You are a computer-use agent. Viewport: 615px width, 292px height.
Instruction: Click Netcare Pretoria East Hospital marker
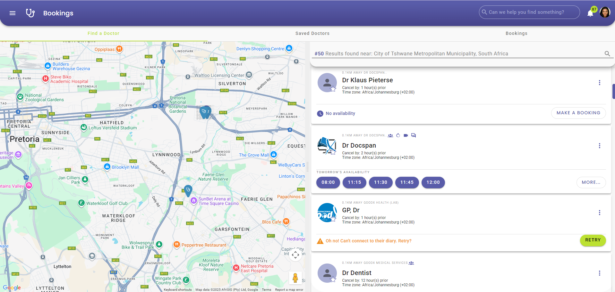236,268
